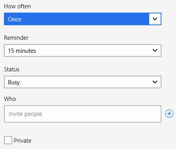Image resolution: width=176 pixels, height=149 pixels.
Task: Click the Reminder label
Action: coord(16,38)
